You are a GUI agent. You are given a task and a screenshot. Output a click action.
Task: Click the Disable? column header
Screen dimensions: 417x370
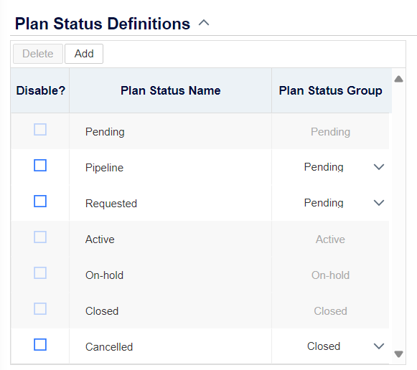(x=40, y=90)
